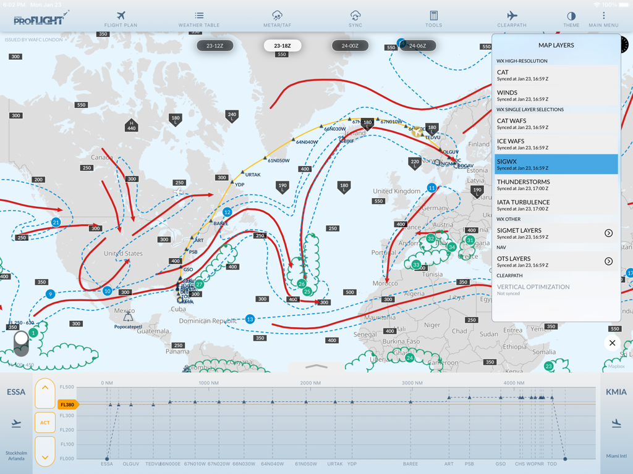View METAR/TAF reports

pyautogui.click(x=278, y=19)
